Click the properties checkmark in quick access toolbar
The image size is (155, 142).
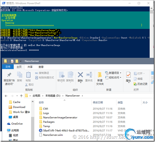tap(12, 61)
